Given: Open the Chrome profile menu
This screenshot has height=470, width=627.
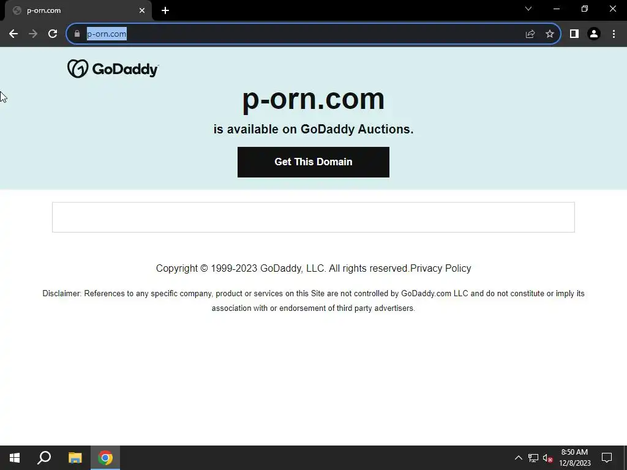Looking at the screenshot, I should (x=594, y=34).
